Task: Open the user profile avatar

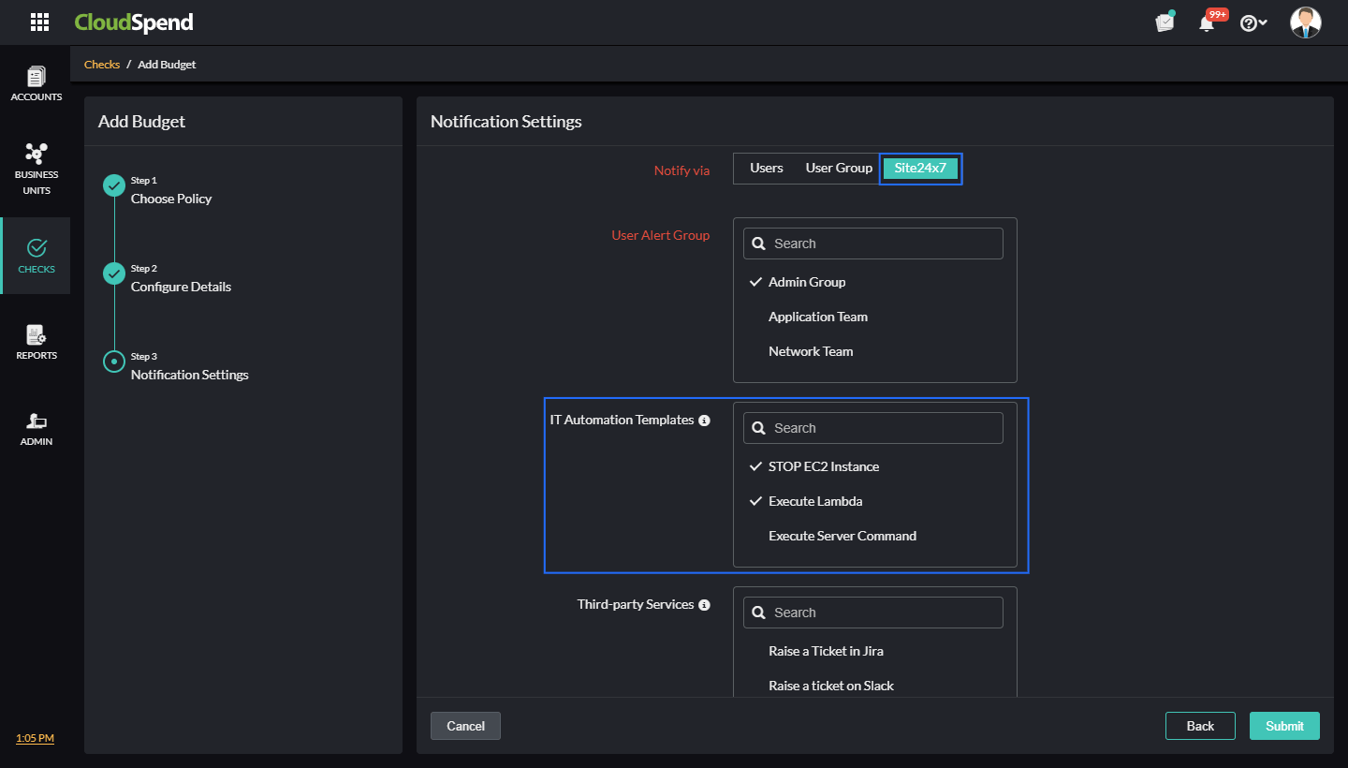Action: click(1305, 22)
